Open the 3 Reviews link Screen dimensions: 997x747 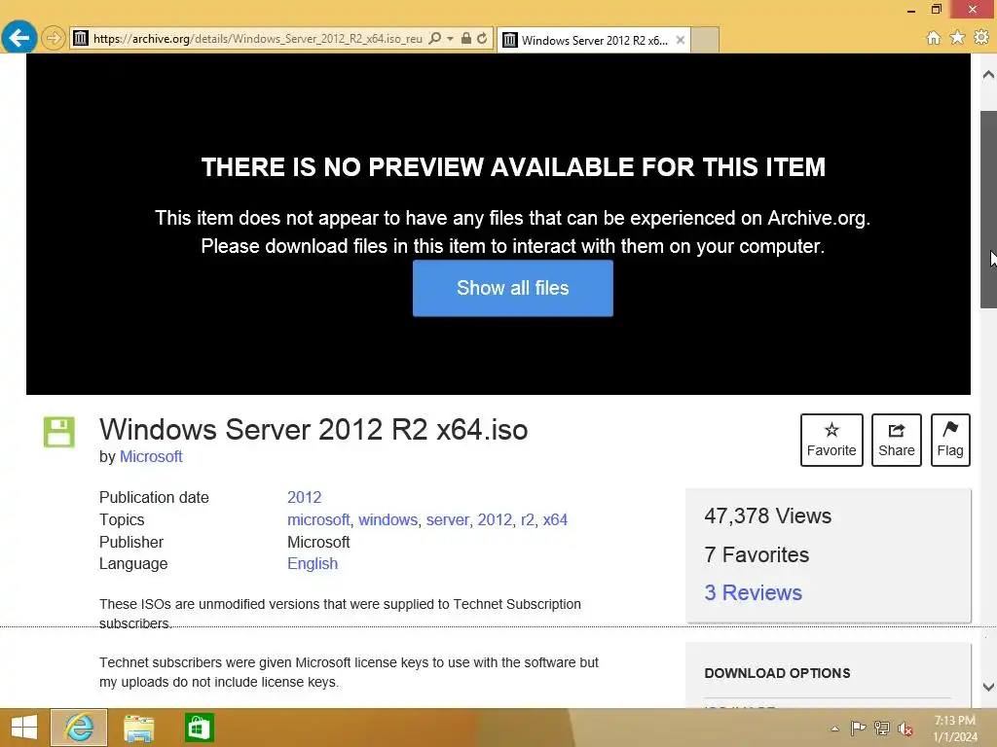click(753, 592)
